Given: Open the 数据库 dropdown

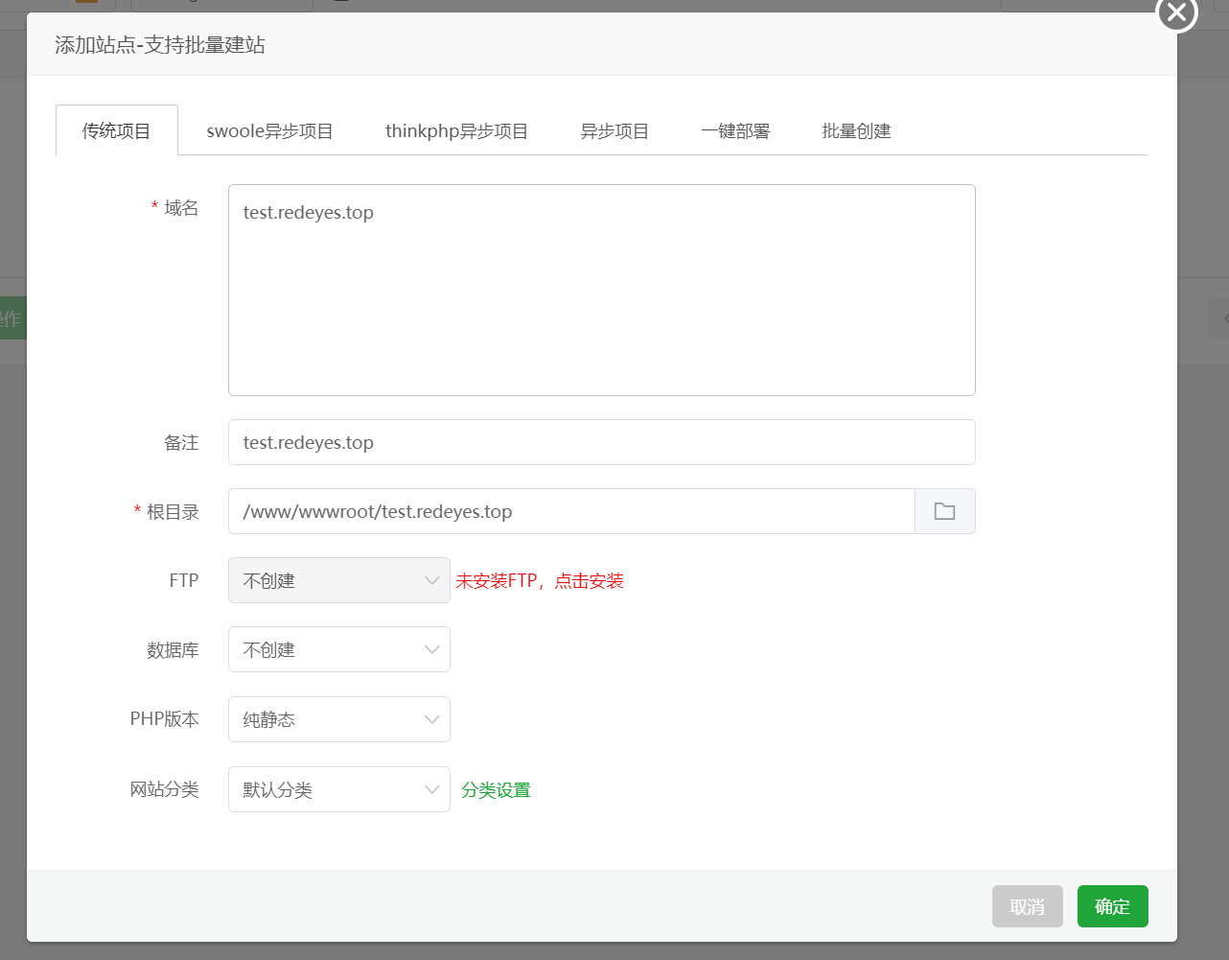Looking at the screenshot, I should click(338, 649).
